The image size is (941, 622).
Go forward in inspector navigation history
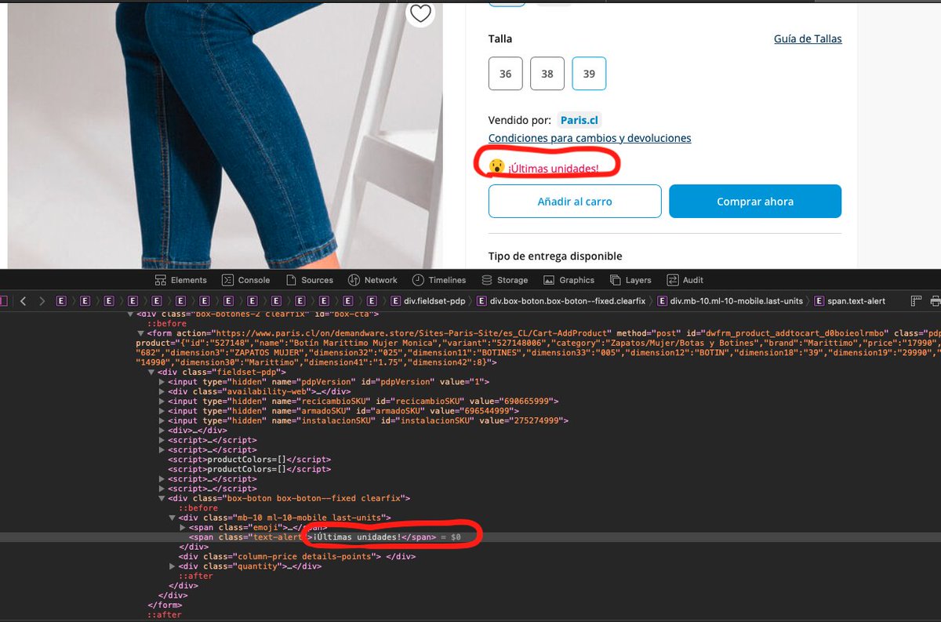click(x=42, y=300)
